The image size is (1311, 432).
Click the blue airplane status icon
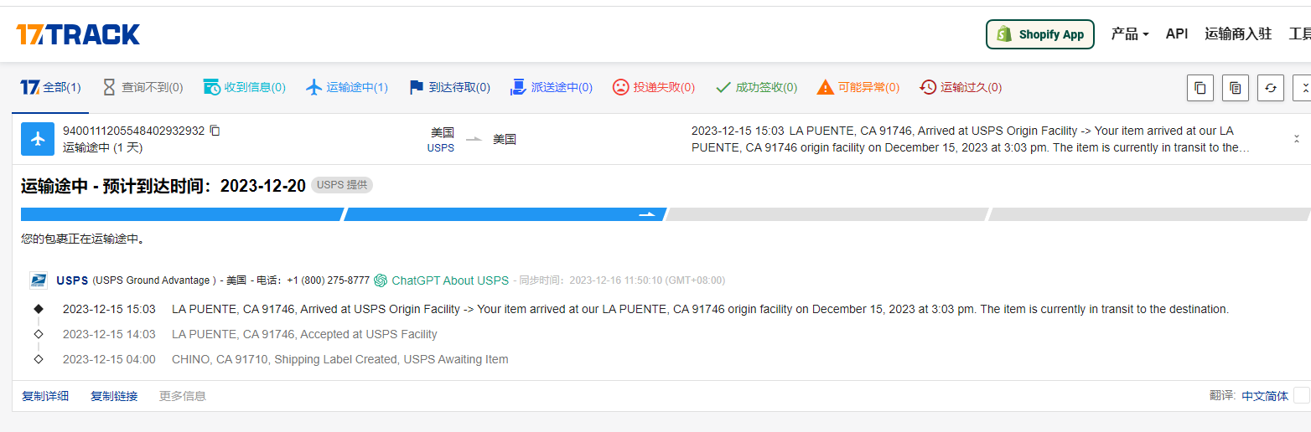click(x=38, y=139)
